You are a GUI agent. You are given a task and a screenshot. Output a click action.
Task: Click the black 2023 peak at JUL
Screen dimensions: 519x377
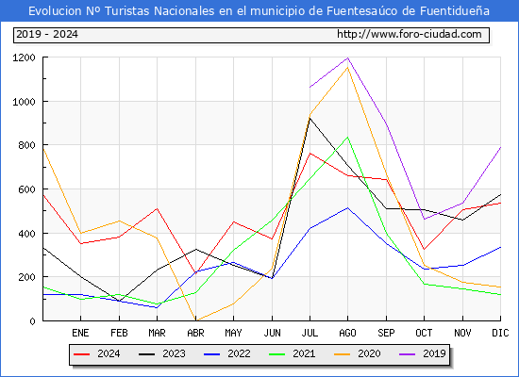310,119
